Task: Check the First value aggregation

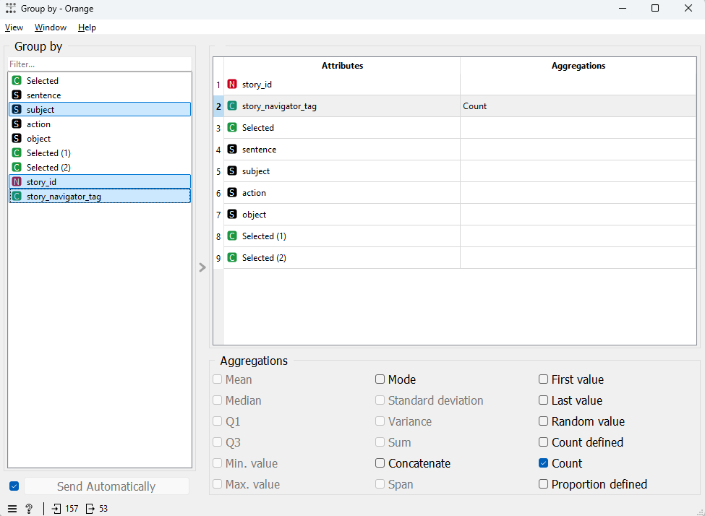Action: click(x=543, y=379)
